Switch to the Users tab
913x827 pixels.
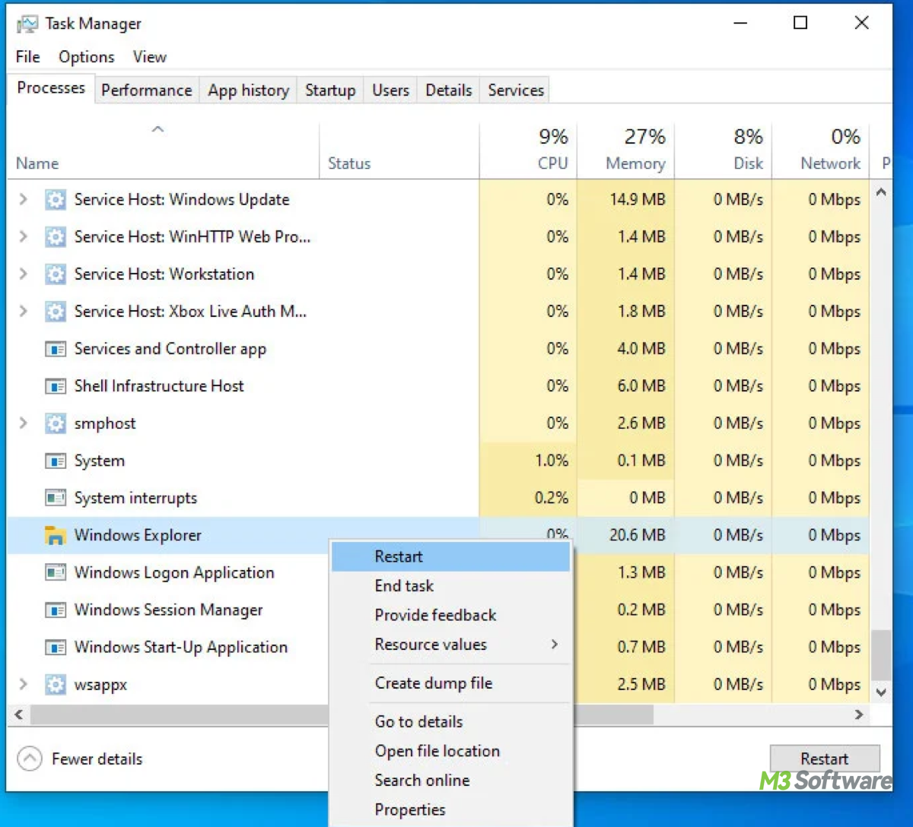click(390, 90)
